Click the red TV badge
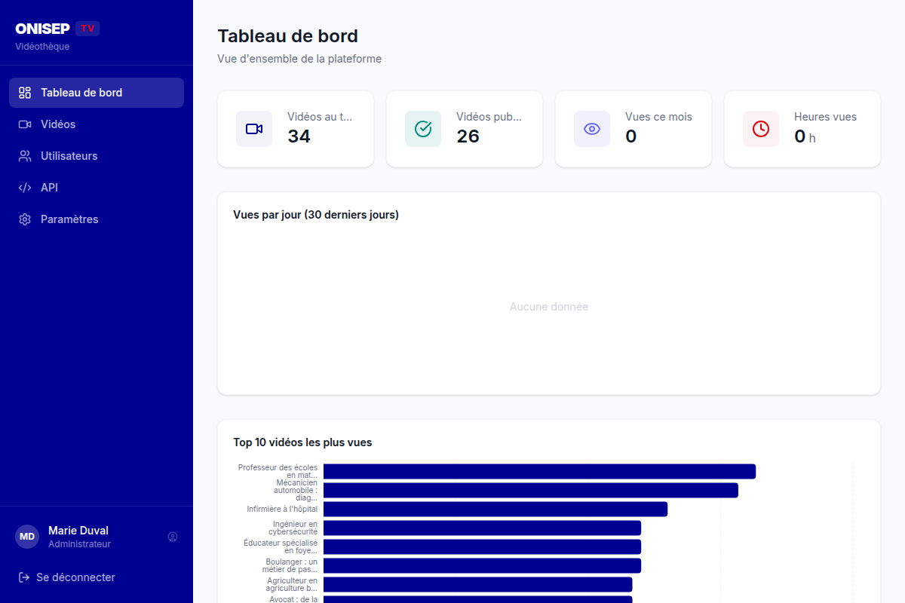905x603 pixels. pos(87,29)
